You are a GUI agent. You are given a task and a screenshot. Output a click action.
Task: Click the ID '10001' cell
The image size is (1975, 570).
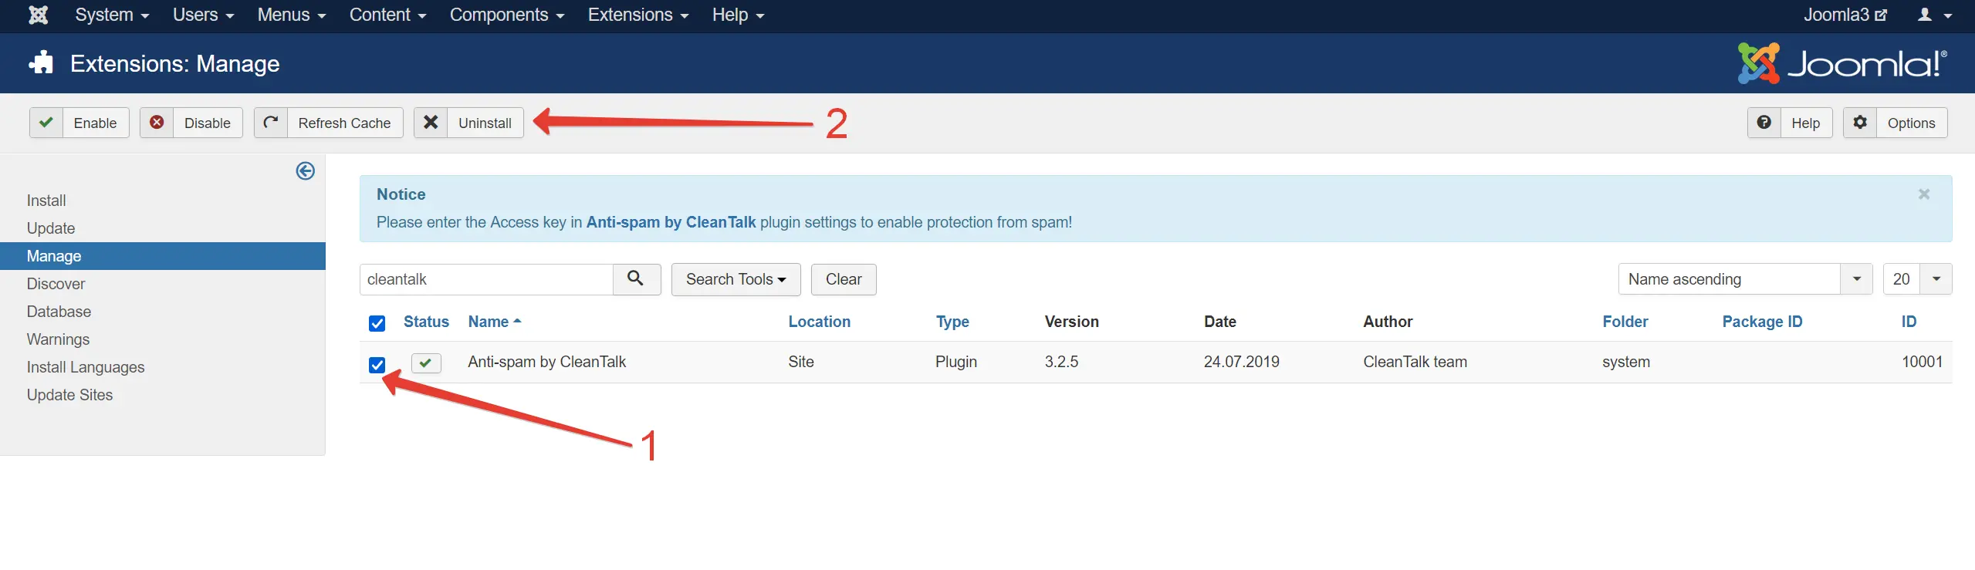(1922, 362)
